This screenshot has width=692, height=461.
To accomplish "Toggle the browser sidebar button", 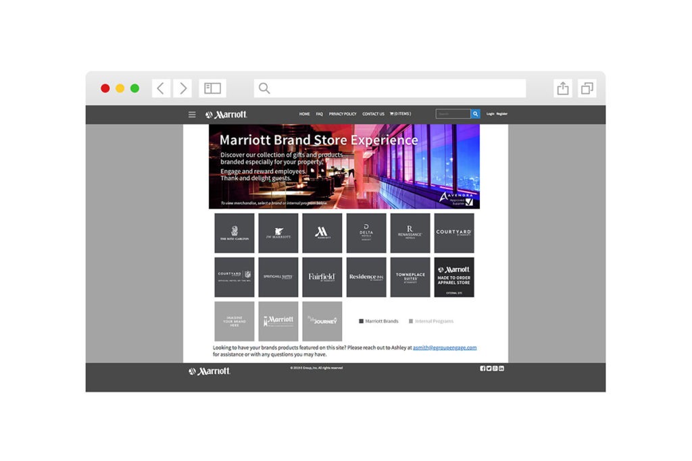I will [212, 88].
